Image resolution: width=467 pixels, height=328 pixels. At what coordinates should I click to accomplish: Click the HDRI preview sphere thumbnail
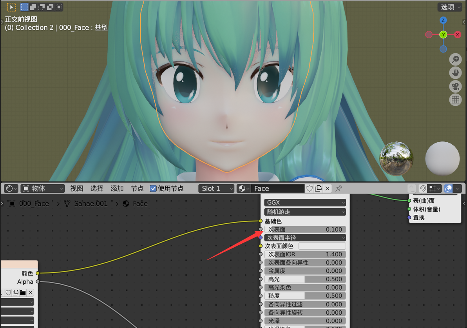coord(396,159)
